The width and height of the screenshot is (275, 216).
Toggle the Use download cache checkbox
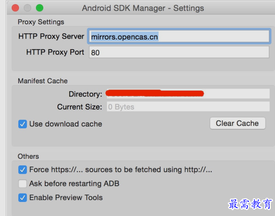pyautogui.click(x=22, y=124)
